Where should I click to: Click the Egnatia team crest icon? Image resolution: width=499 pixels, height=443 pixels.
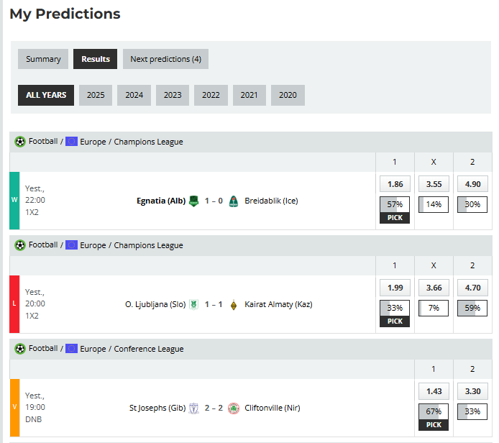tap(193, 201)
